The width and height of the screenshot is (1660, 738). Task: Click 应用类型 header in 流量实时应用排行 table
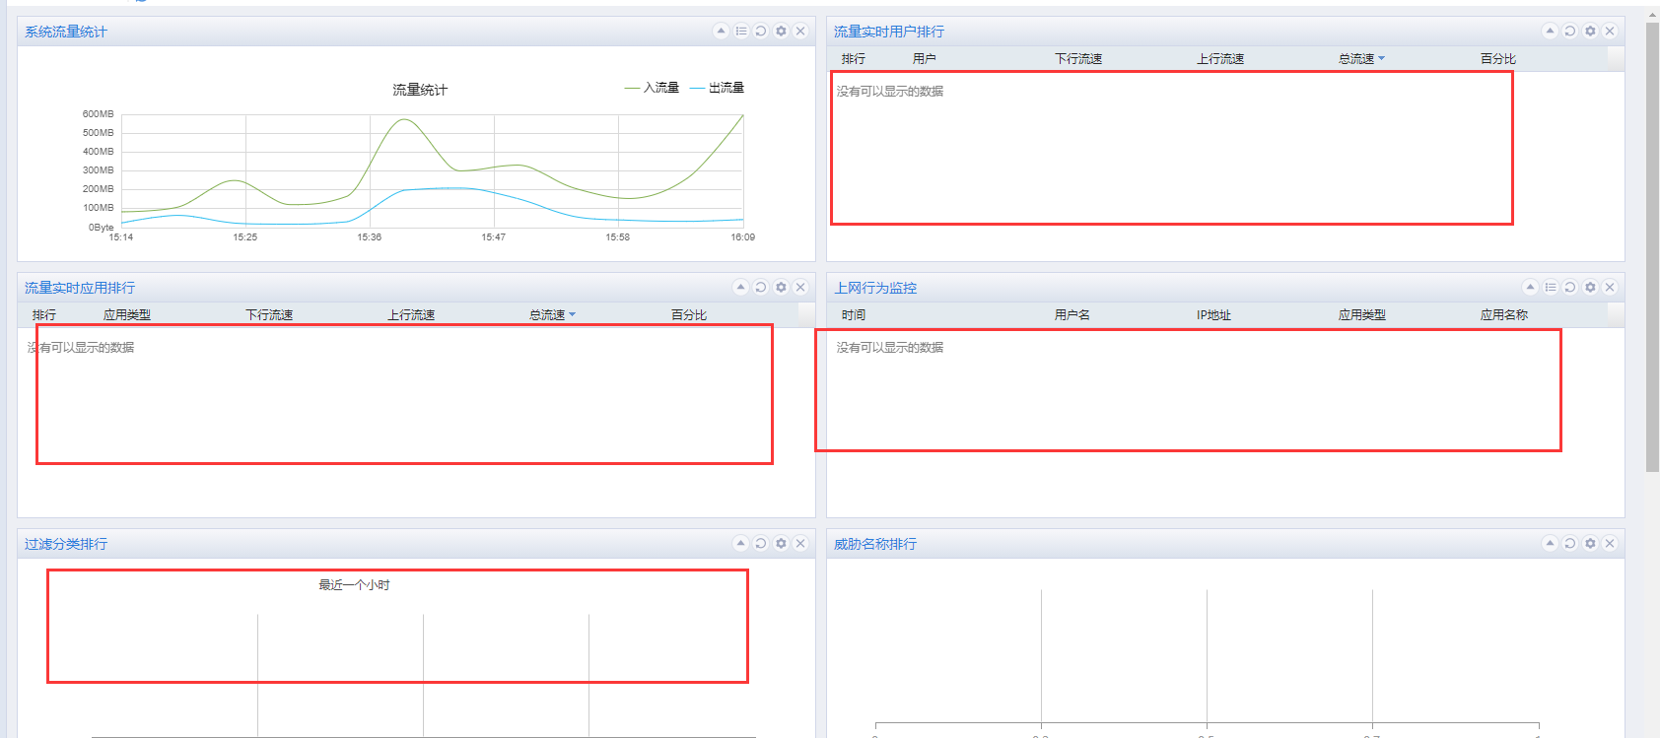pos(127,315)
